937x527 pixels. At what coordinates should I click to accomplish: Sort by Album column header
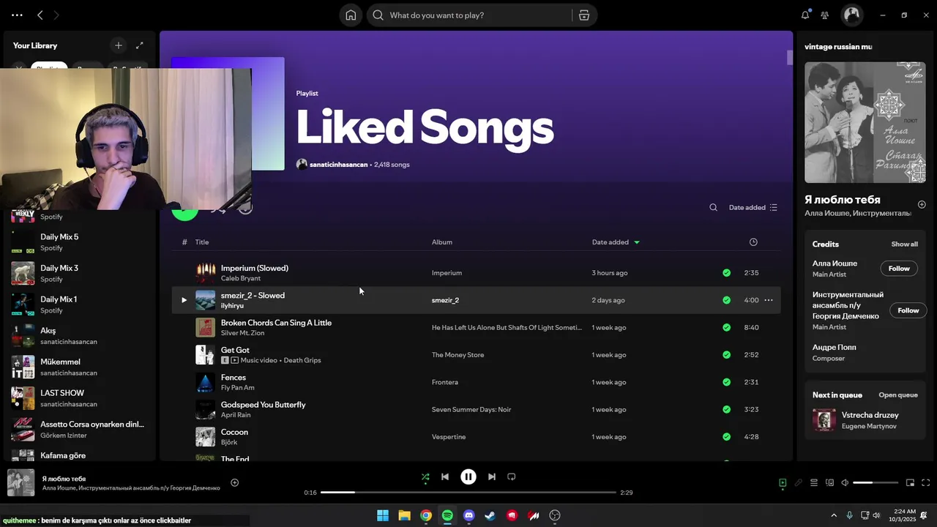[442, 242]
